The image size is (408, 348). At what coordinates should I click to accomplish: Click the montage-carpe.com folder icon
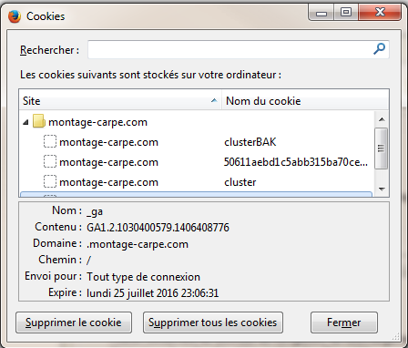pos(39,121)
